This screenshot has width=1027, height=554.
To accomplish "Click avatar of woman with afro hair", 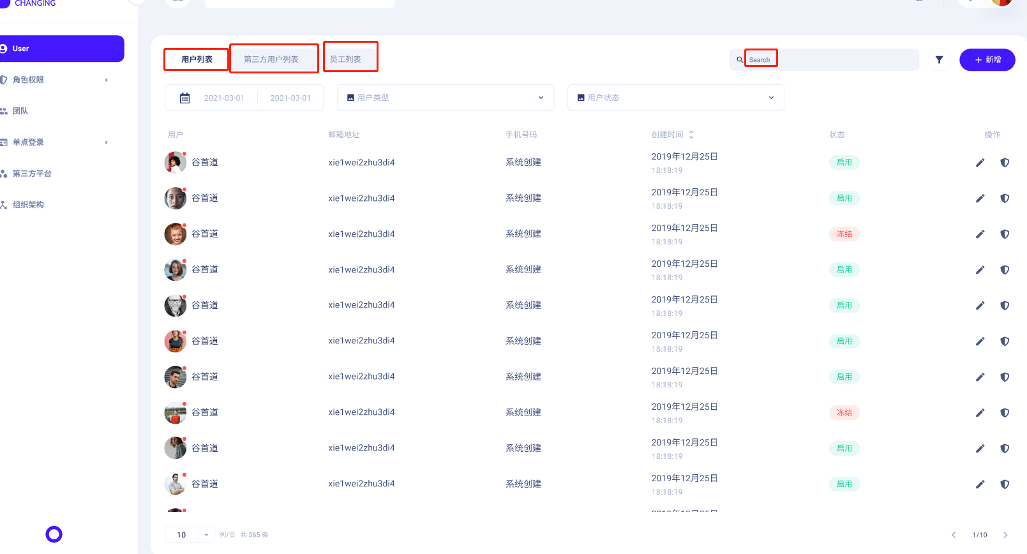I will [x=176, y=163].
